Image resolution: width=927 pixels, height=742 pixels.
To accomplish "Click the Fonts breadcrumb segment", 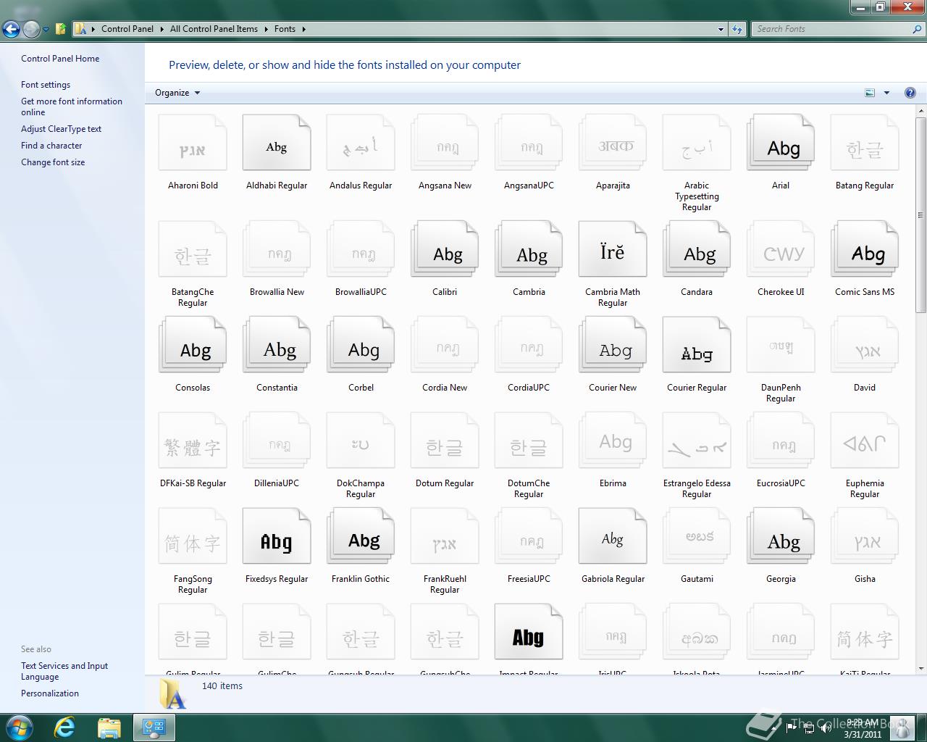I will click(x=285, y=29).
